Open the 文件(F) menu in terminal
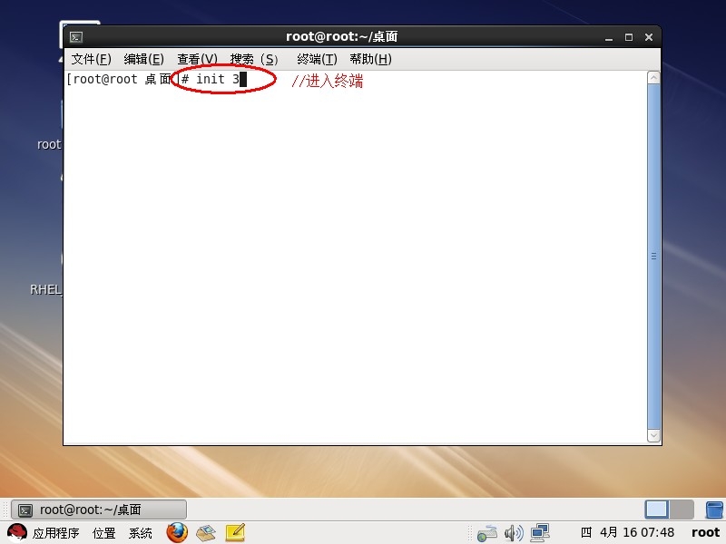Screen dimensions: 726x544 tap(92, 59)
